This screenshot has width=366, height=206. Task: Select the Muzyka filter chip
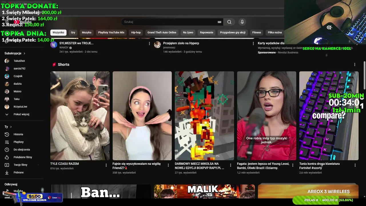(87, 33)
